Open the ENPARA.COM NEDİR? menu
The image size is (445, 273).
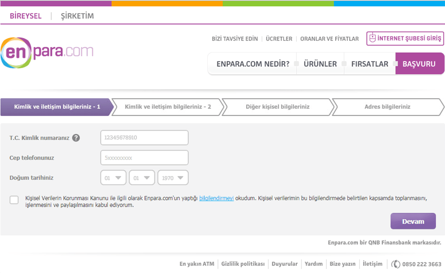coord(253,64)
